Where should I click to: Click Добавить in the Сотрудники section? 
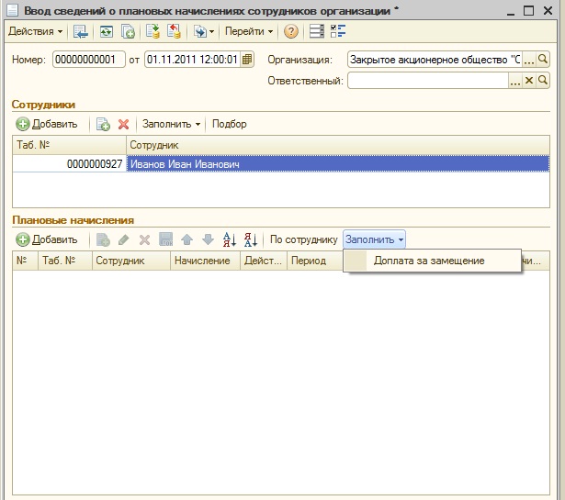47,124
